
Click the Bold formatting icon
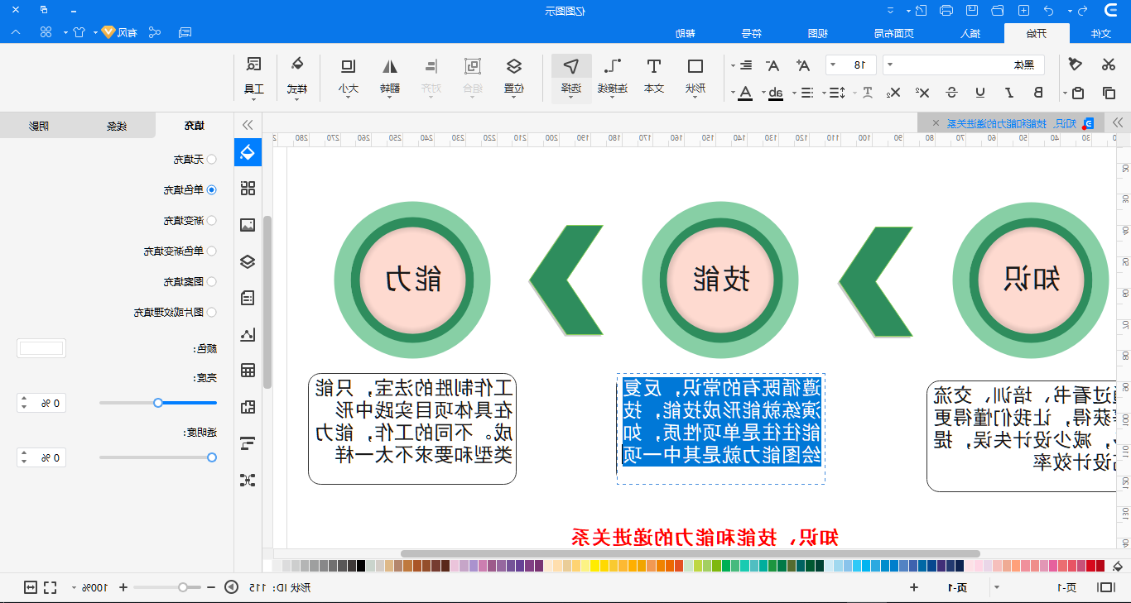click(1038, 93)
